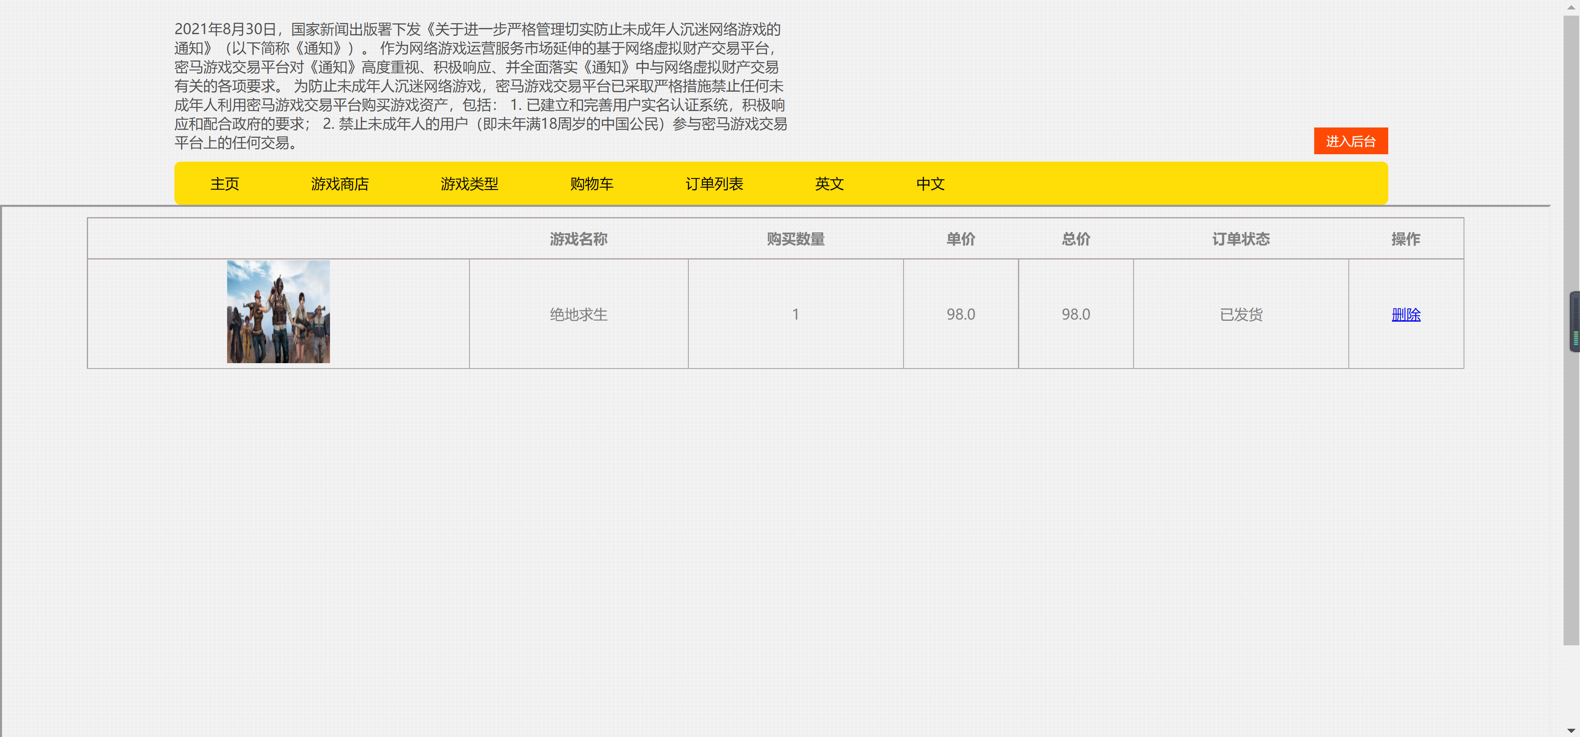Click the 订单状态 column header
1580x737 pixels.
[1241, 239]
